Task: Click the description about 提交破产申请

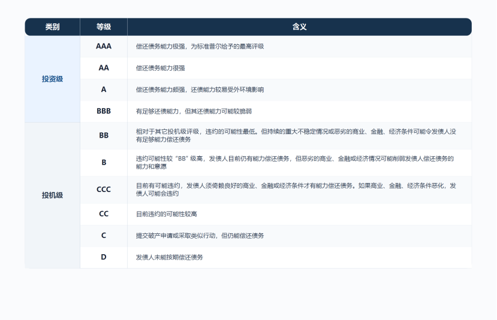Action: pos(200,236)
